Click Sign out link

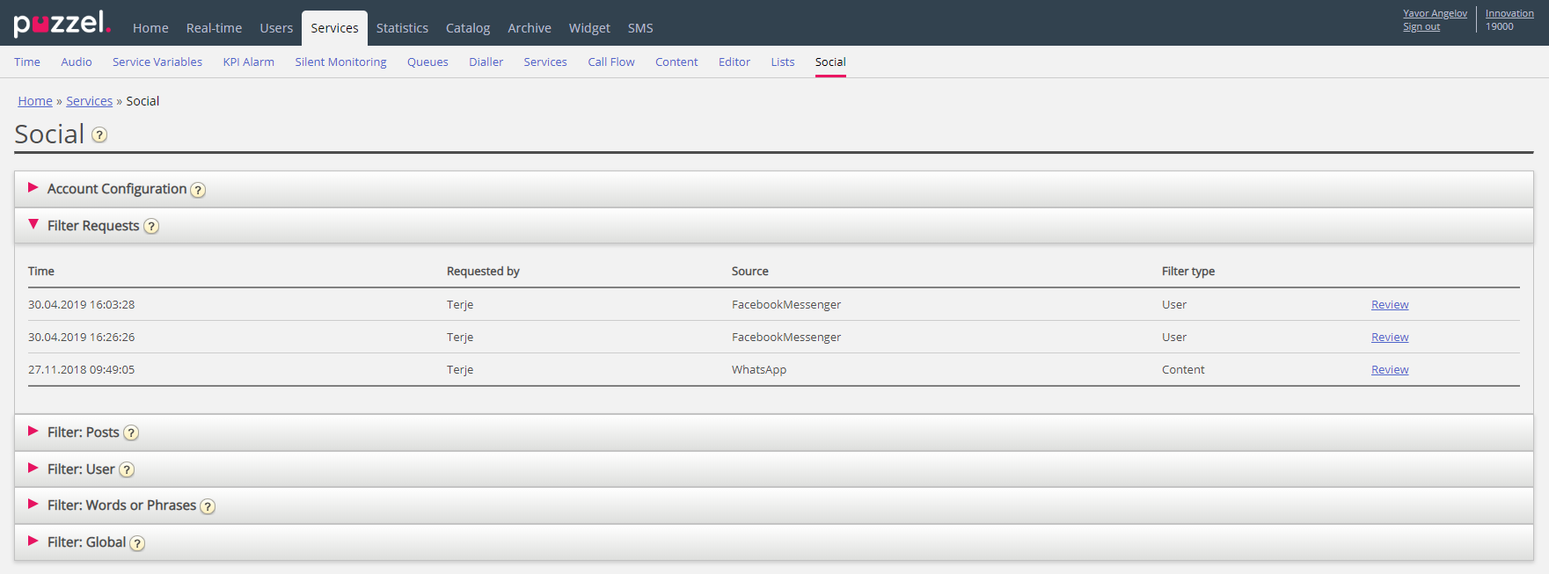coord(1421,27)
